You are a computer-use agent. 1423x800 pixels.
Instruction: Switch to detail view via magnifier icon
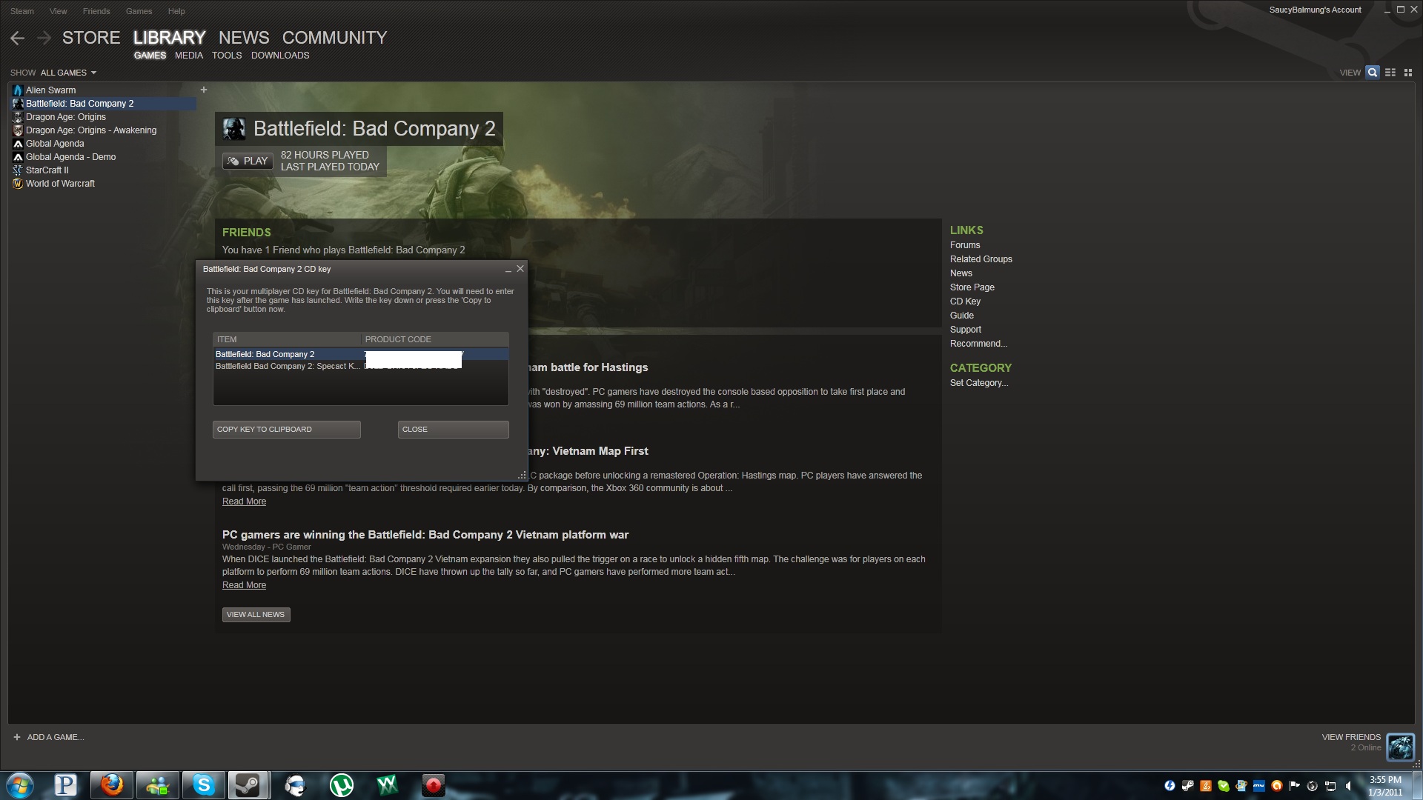(1373, 73)
